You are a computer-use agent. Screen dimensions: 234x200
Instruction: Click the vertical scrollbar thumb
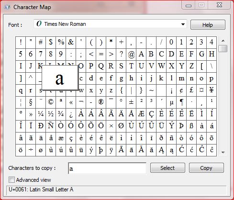point(223,48)
